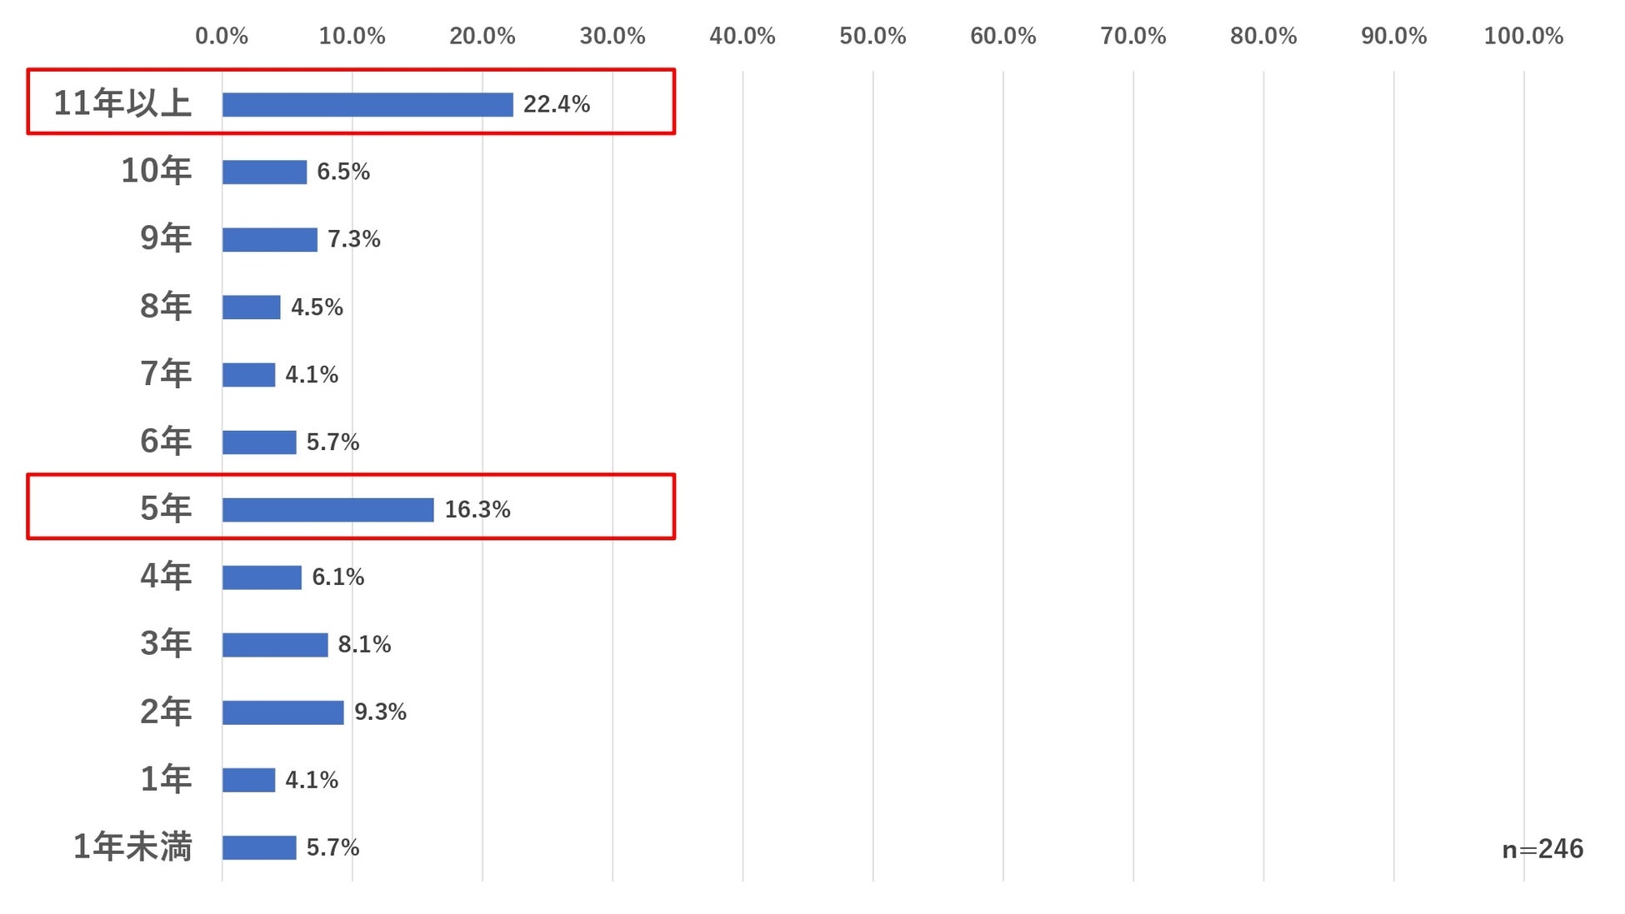Click the 22.4% data label

(x=556, y=104)
